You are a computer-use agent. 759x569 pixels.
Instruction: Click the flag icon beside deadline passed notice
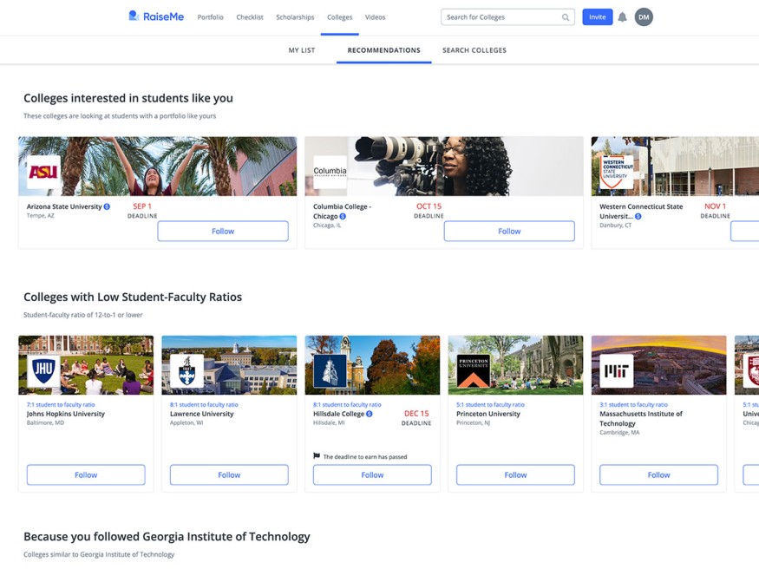317,455
